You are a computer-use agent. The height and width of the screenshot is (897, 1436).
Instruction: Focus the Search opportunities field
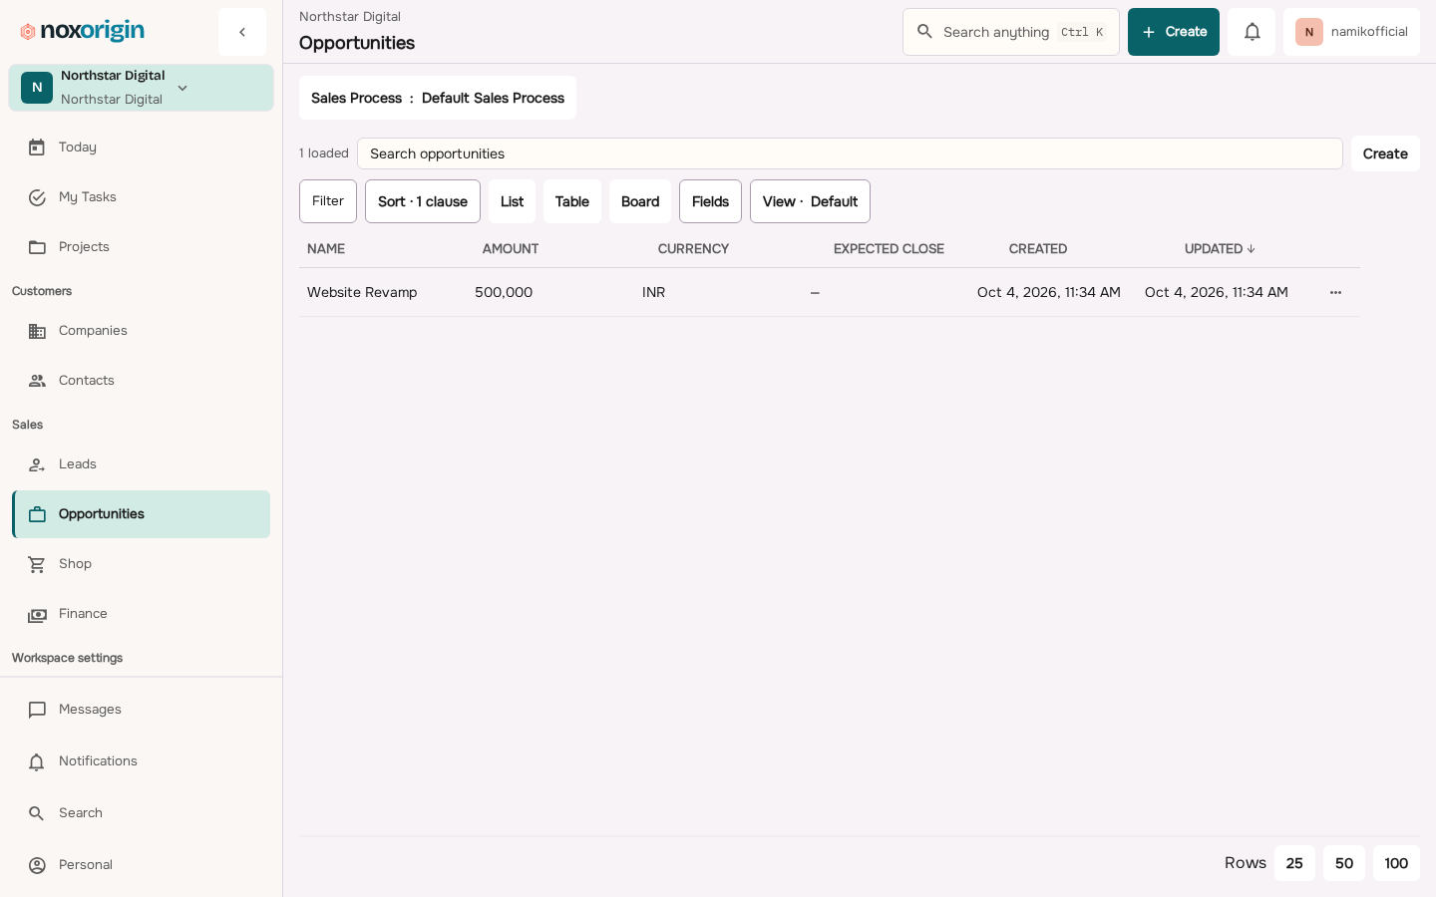[x=850, y=153]
